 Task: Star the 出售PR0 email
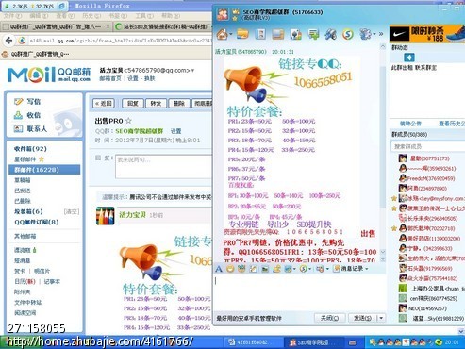click(x=128, y=121)
